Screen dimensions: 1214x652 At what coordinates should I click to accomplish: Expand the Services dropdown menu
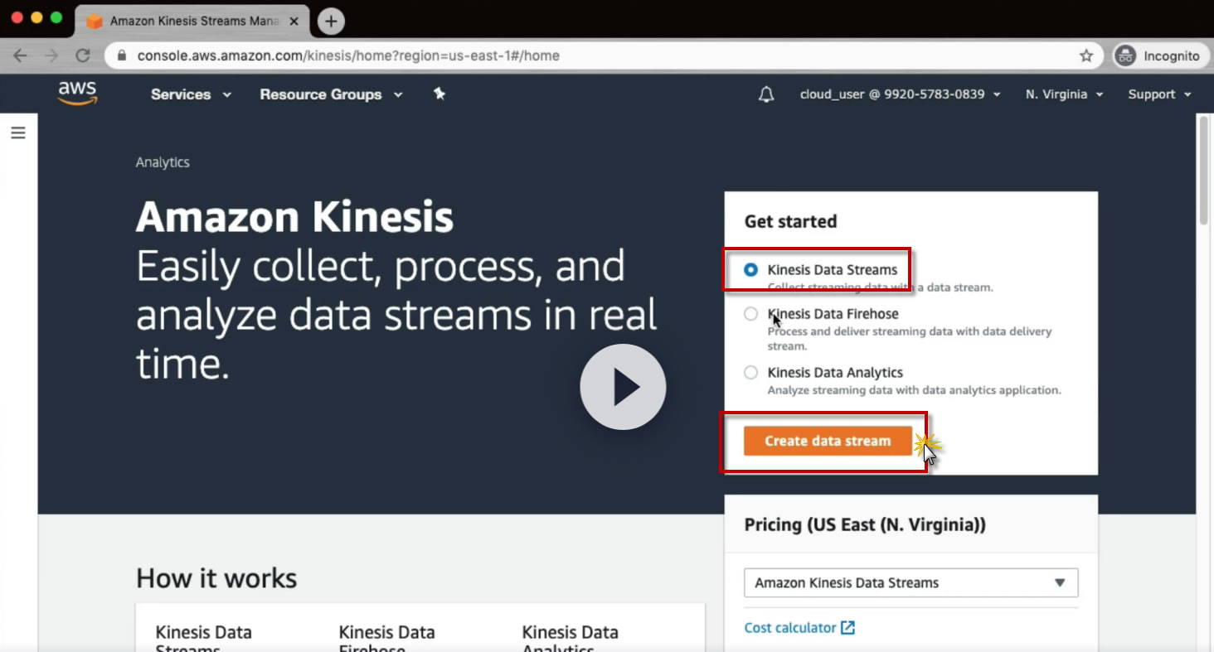coord(191,94)
